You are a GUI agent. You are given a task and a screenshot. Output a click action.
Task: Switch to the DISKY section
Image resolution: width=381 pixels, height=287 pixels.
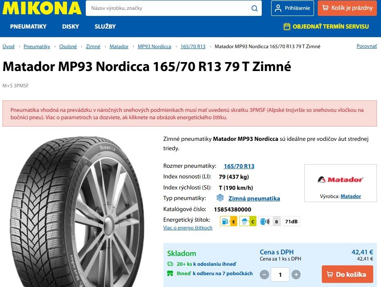(x=70, y=26)
